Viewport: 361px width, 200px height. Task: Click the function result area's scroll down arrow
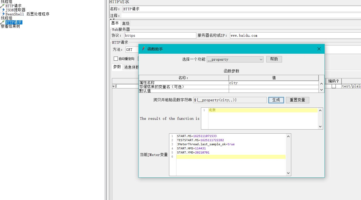(320, 126)
